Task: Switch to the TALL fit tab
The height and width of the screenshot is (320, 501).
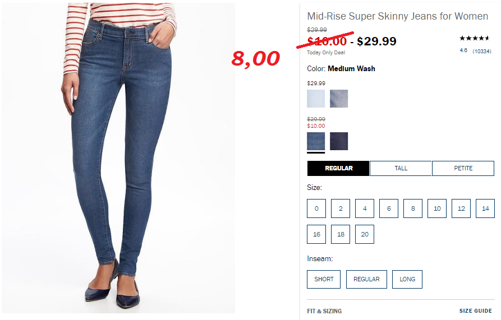Action: 401,168
